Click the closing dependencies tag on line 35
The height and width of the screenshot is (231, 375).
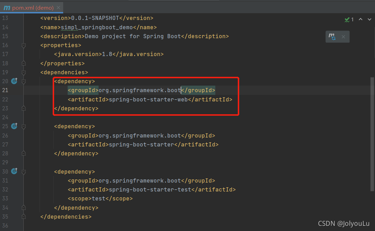click(66, 217)
